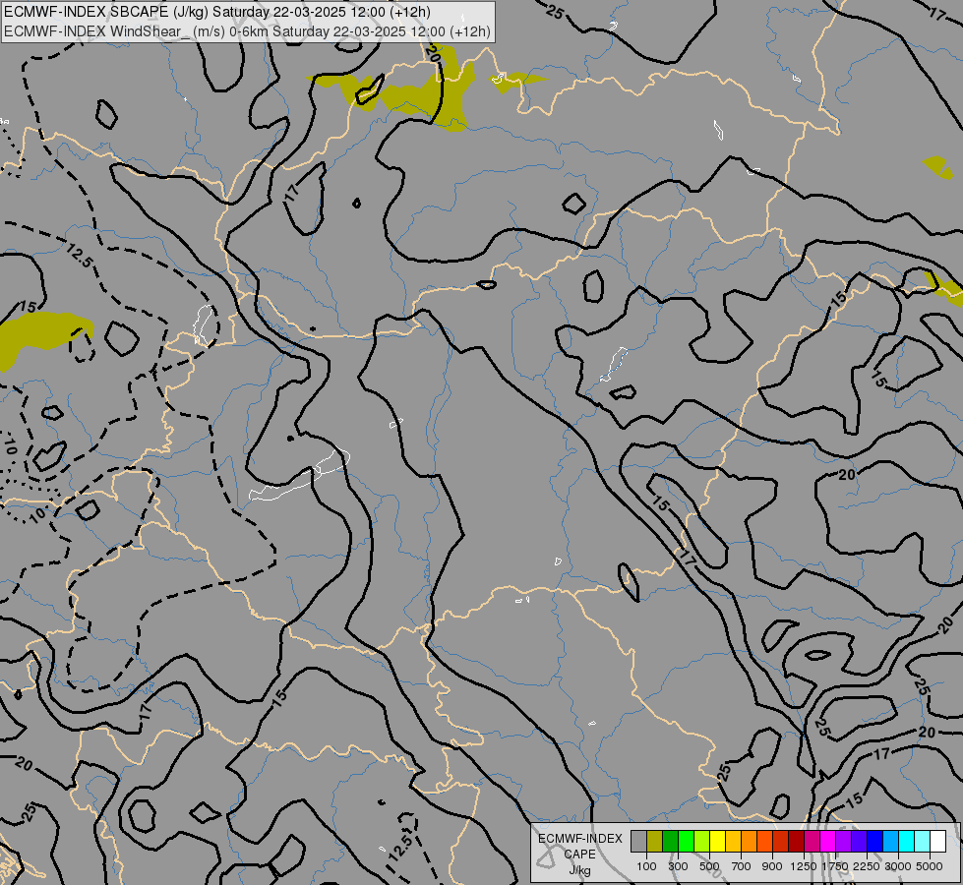Pick the pure yellow swatch in the legend
Screen dimensions: 963x885
[x=717, y=841]
